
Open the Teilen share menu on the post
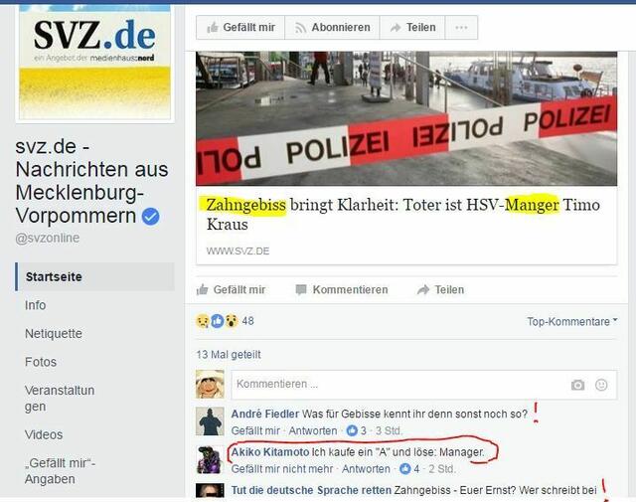point(440,289)
